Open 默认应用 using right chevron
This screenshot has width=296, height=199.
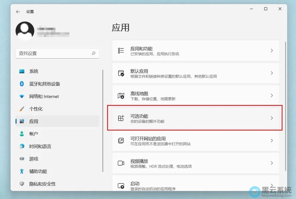[x=271, y=73]
